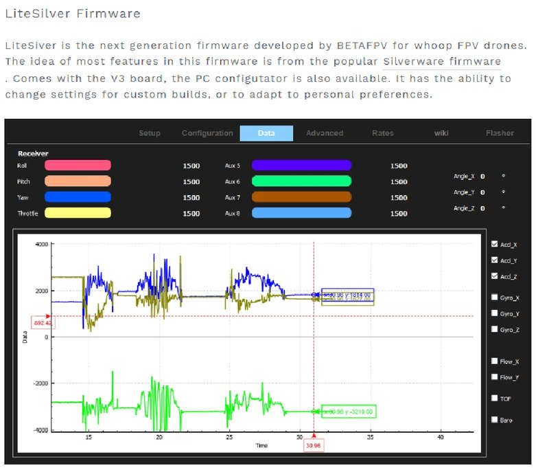Image resolution: width=549 pixels, height=470 pixels.
Task: Click the purple Aux 5 bar
Action: point(301,165)
